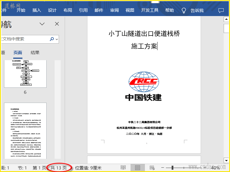Click the 二〇二〇年 三月 date line
Viewport: 230px width, 172px height.
click(144, 134)
